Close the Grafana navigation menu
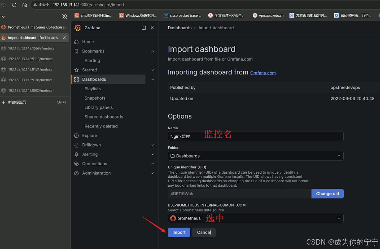 [152, 28]
